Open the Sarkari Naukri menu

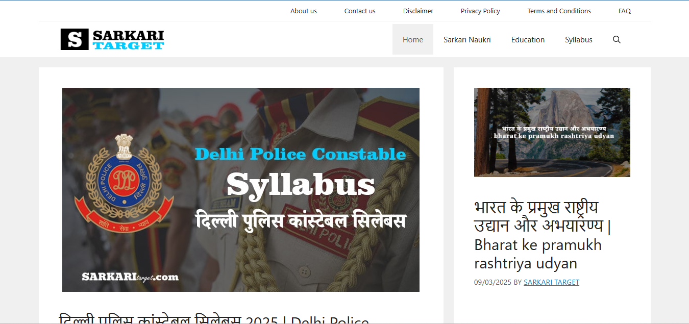tap(467, 39)
